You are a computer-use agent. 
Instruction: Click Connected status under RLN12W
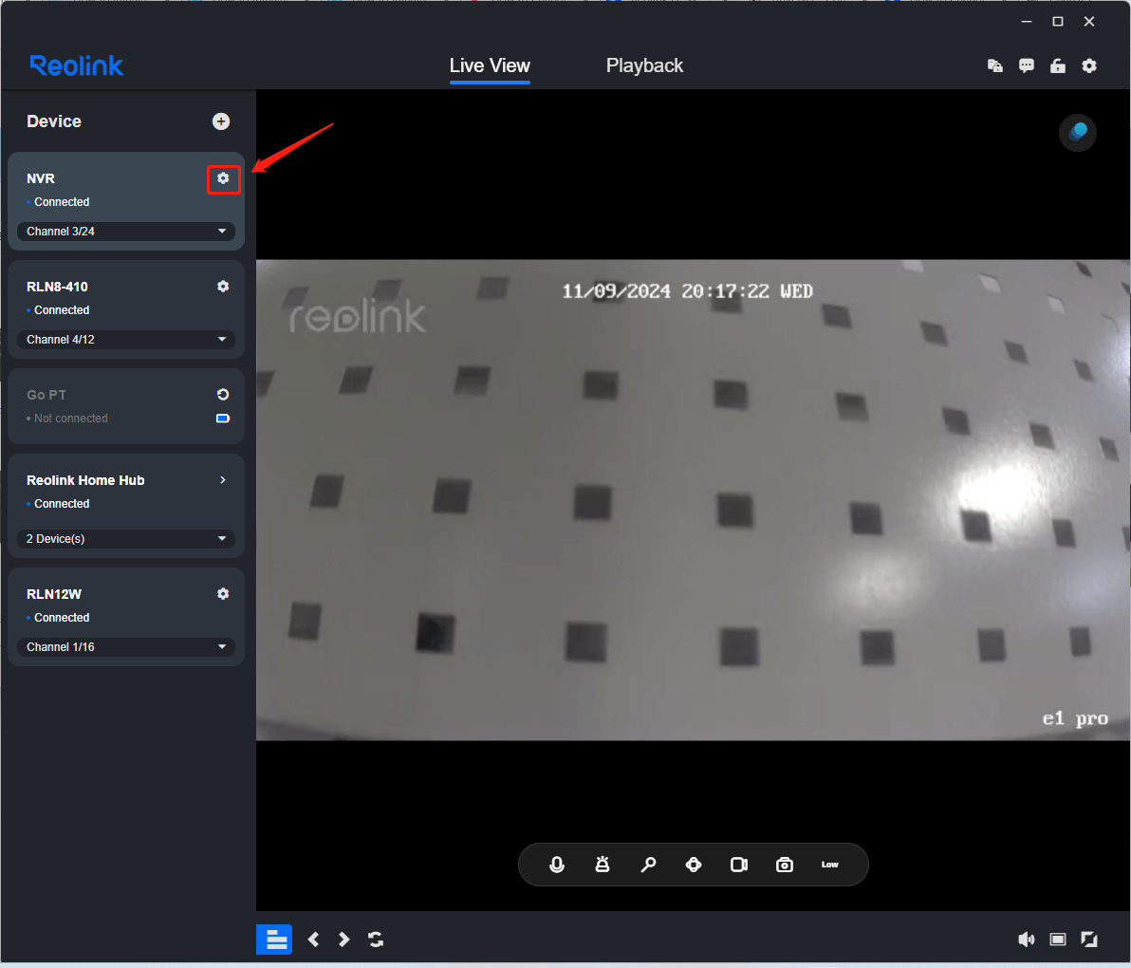62,618
